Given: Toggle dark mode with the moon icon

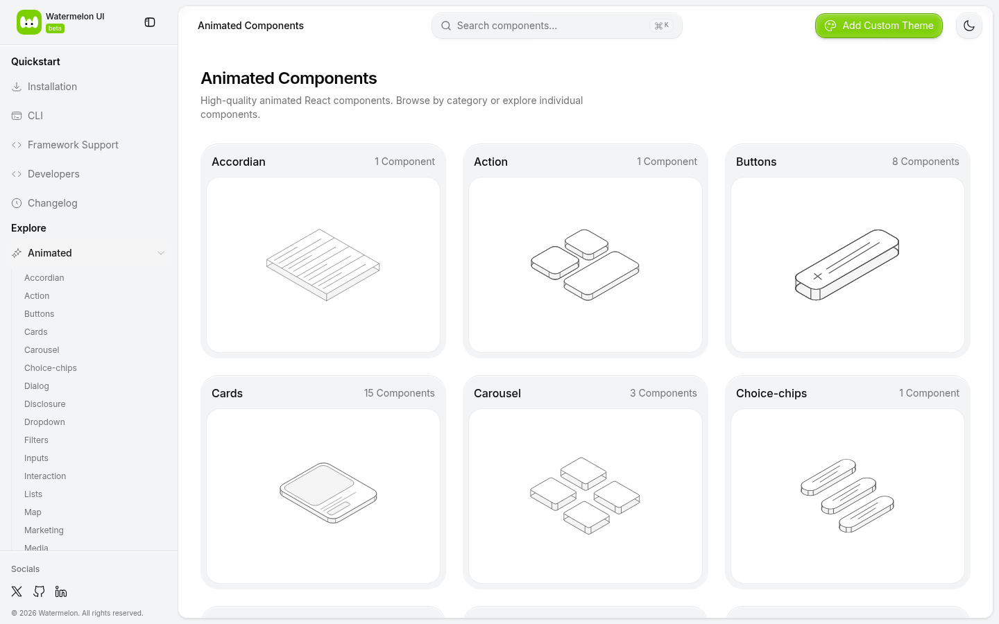Looking at the screenshot, I should click(969, 26).
